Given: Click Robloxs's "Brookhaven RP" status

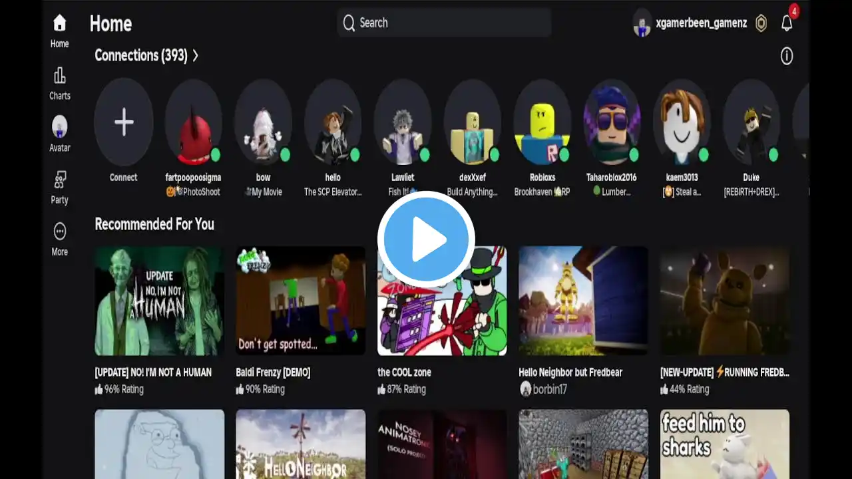Looking at the screenshot, I should coord(542,192).
